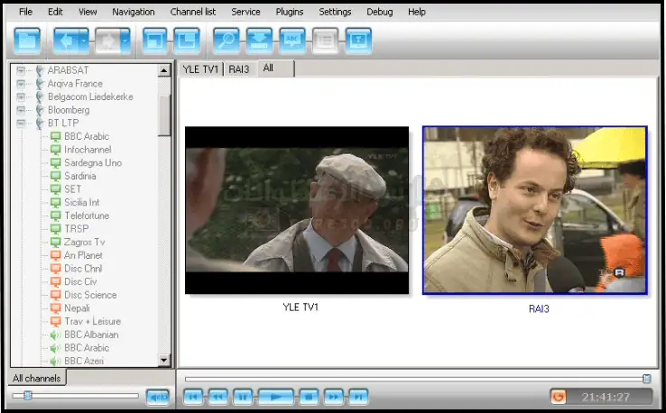Viewport: 666px width, 413px height.
Task: Click the first toolbar button with the folder icon
Action: click(x=28, y=41)
